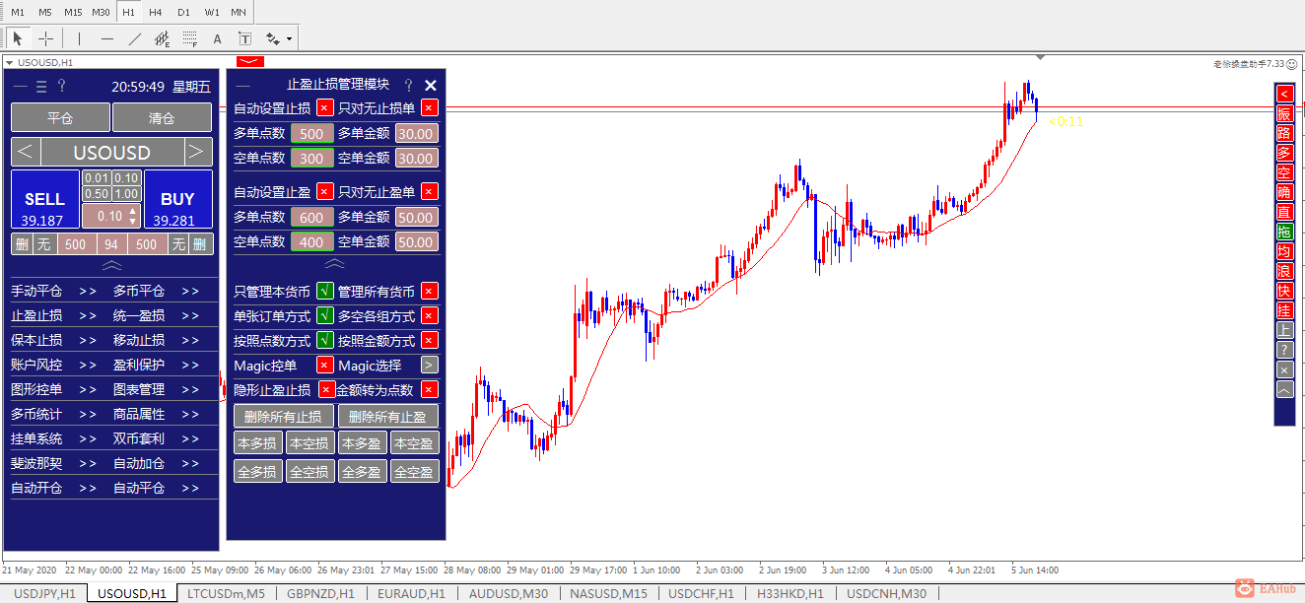
Task: Switch to M15 timeframe
Action: click(x=73, y=12)
